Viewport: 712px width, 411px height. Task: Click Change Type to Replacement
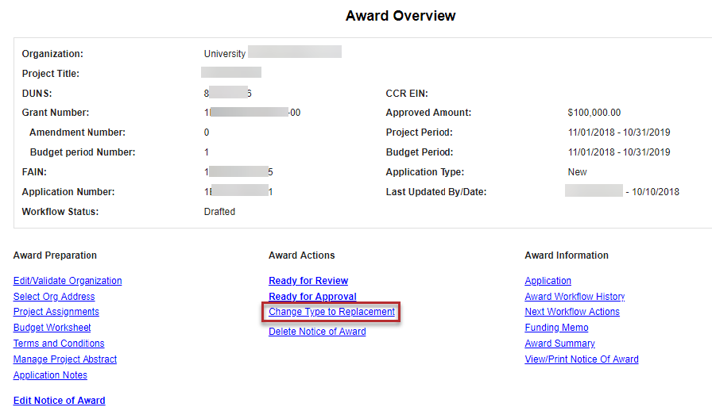331,312
